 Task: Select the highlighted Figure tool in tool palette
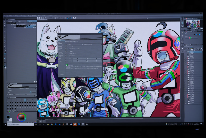click(x=5, y=54)
